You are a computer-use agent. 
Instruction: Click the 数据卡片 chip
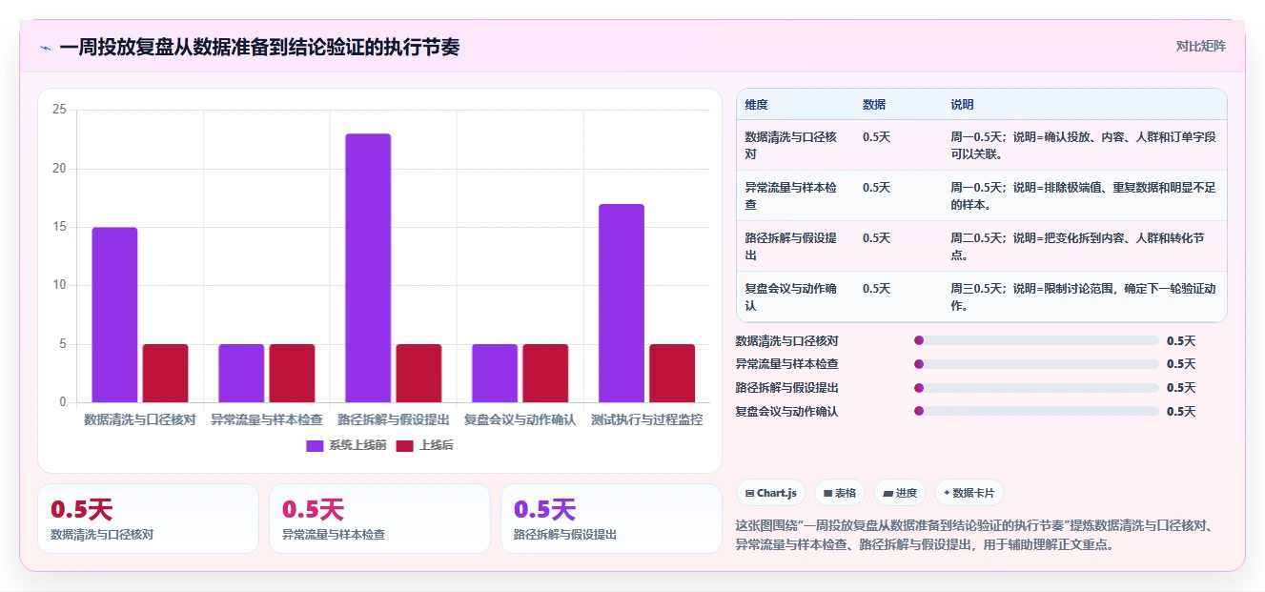pyautogui.click(x=969, y=493)
